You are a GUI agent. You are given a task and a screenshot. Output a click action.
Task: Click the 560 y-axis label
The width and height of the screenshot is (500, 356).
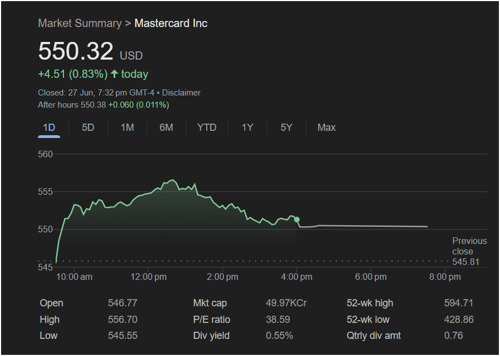(45, 154)
